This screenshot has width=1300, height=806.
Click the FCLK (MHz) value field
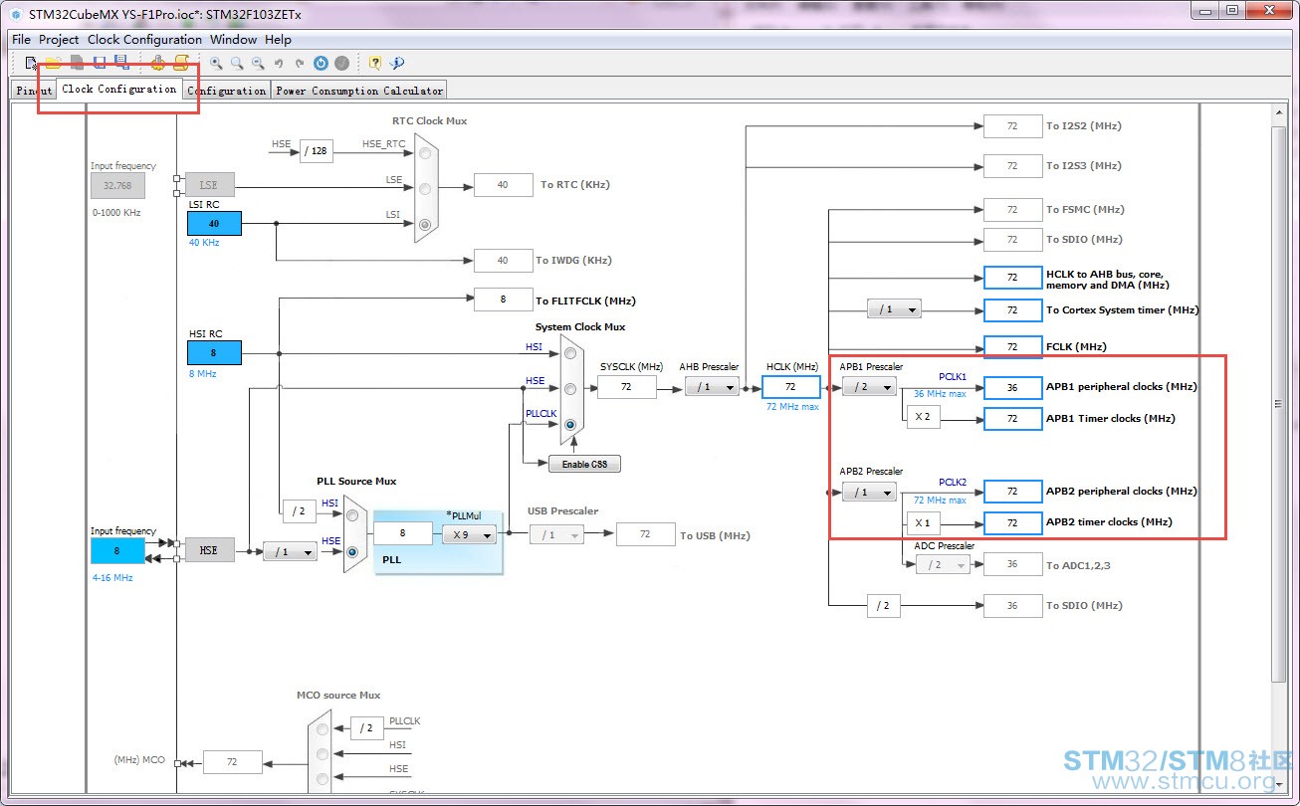[x=1012, y=347]
